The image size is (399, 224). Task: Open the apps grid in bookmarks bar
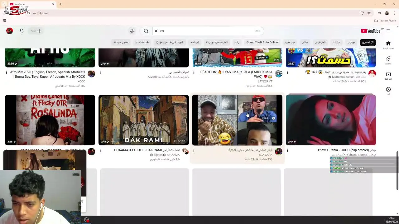click(x=4, y=21)
